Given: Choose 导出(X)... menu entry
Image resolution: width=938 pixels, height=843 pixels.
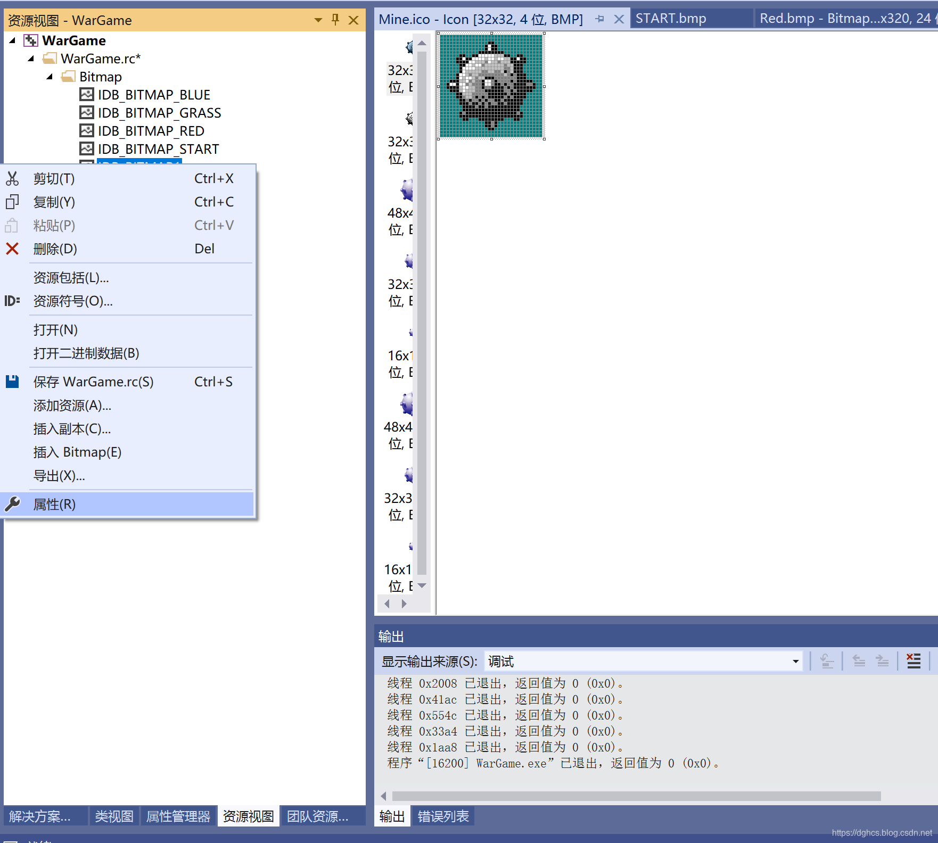Looking at the screenshot, I should click(x=128, y=475).
